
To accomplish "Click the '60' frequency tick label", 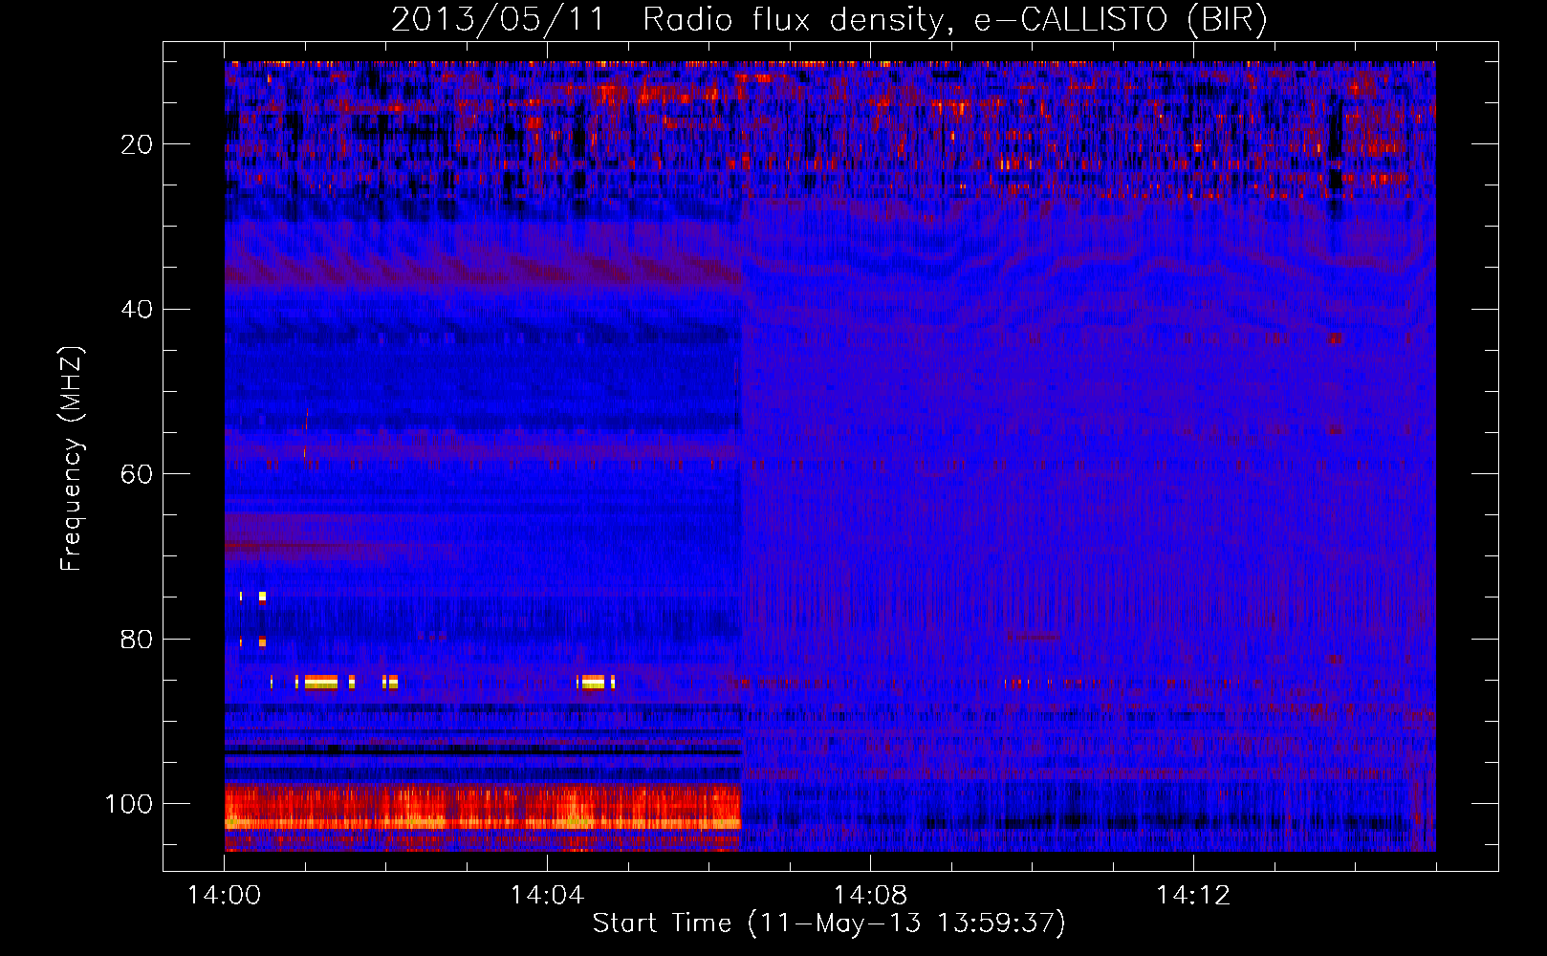I will (137, 474).
